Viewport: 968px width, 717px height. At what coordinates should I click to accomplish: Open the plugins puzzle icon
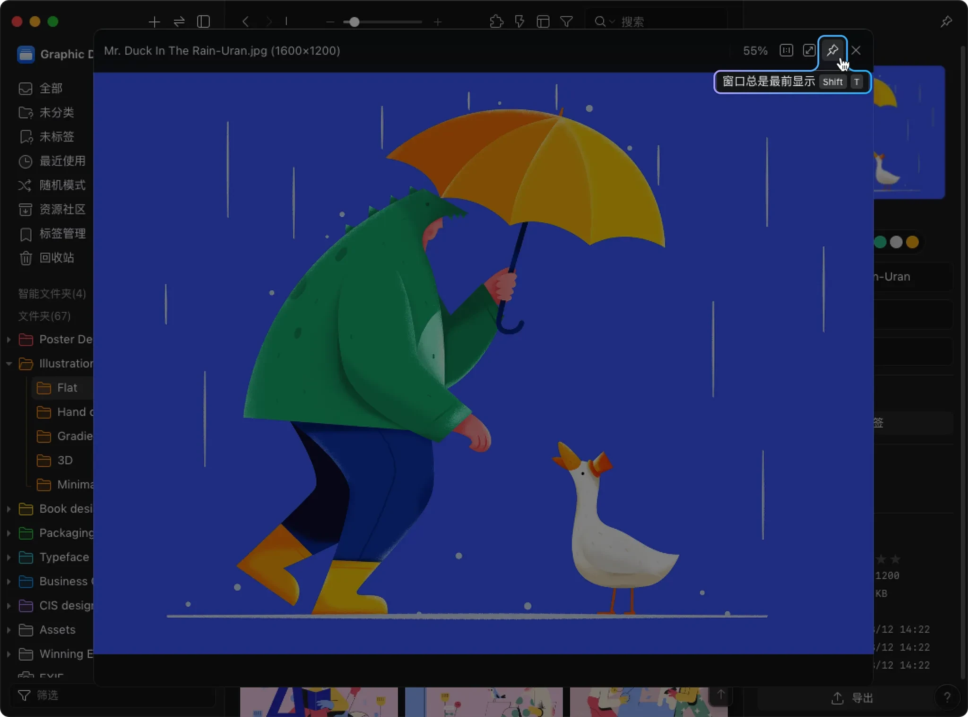[x=496, y=22]
